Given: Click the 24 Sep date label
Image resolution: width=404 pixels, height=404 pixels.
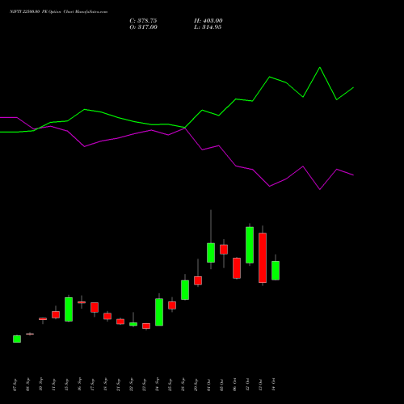Looking at the screenshot, I should click(158, 385).
